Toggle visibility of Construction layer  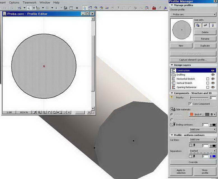click(213, 70)
